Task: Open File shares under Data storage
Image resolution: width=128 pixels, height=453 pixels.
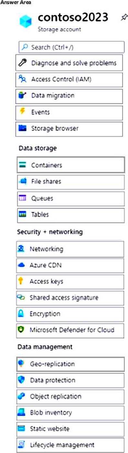Action: point(70,182)
